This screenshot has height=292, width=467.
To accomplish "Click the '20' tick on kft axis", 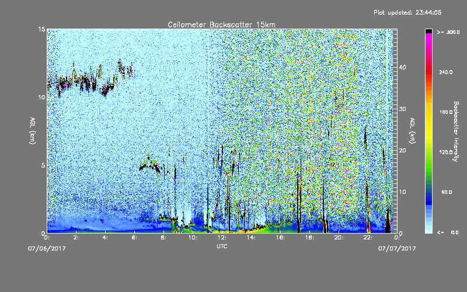I will (402, 151).
